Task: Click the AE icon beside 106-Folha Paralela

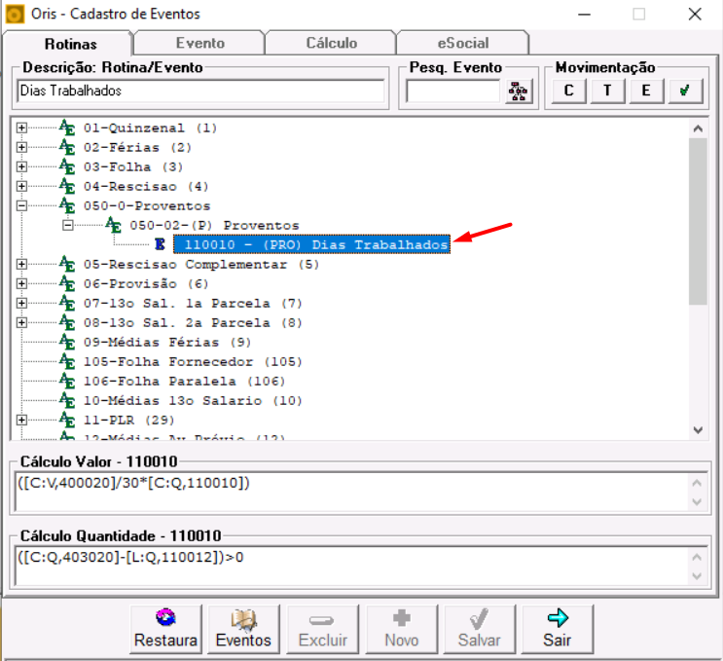Action: [x=67, y=381]
